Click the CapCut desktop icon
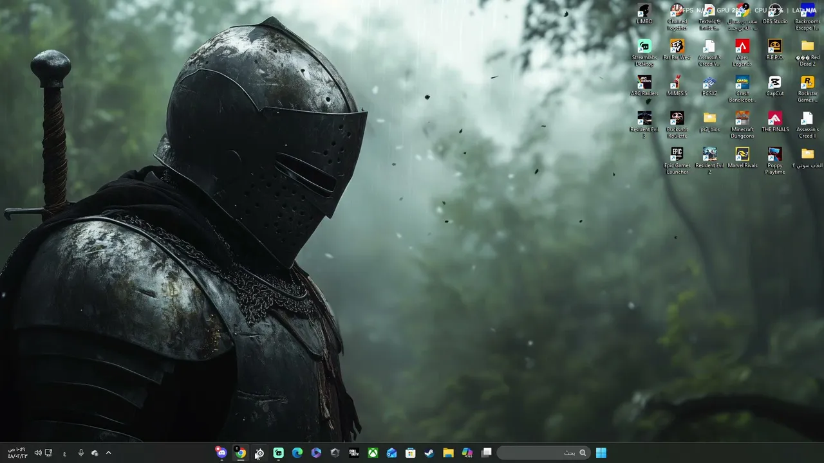 click(x=775, y=87)
